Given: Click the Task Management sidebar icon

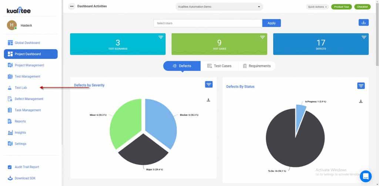Looking at the screenshot, I should (10, 110).
